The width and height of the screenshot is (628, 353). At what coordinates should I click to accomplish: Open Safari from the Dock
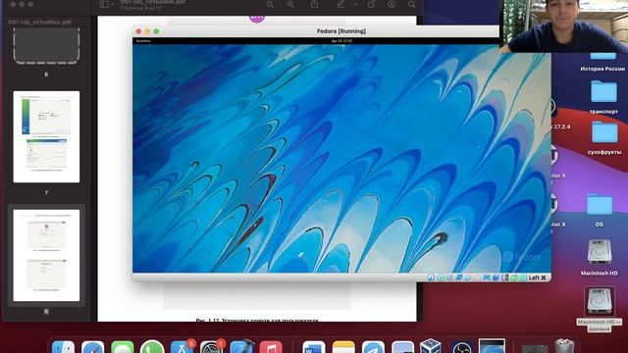click(x=92, y=347)
